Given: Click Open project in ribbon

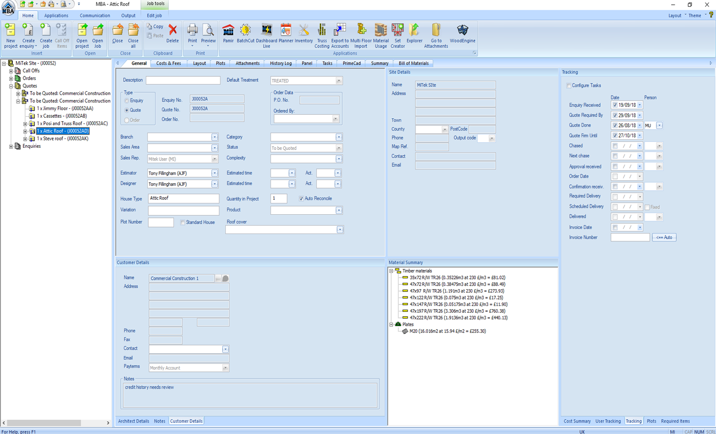Looking at the screenshot, I should [82, 35].
